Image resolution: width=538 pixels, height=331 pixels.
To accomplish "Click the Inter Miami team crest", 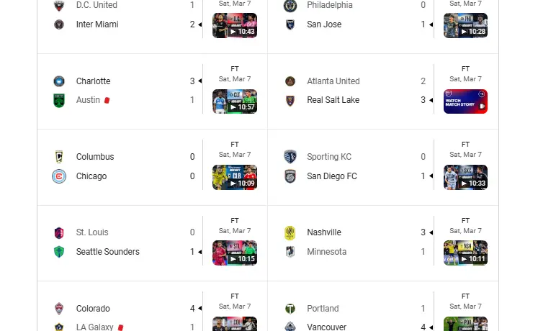I will (x=59, y=24).
